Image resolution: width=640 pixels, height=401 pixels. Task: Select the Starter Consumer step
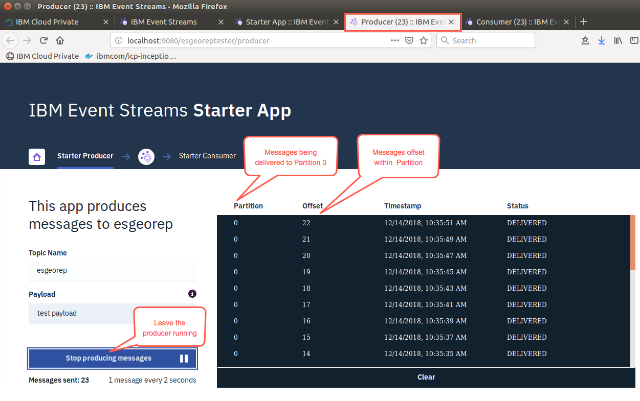pos(207,156)
